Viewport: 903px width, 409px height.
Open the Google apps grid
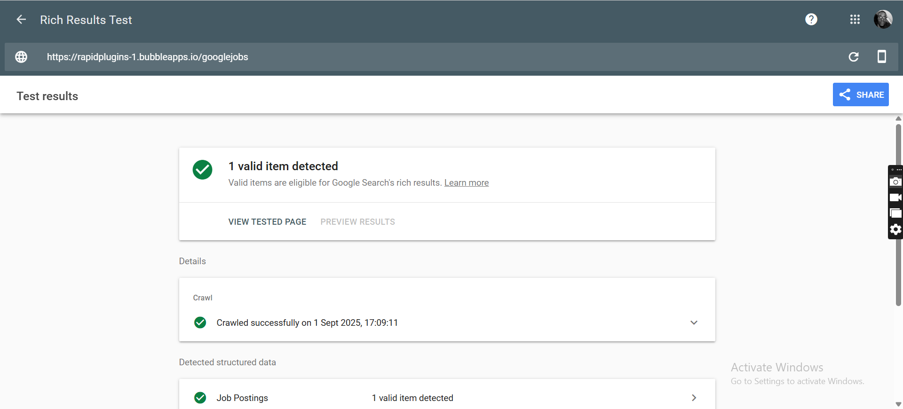pyautogui.click(x=855, y=19)
